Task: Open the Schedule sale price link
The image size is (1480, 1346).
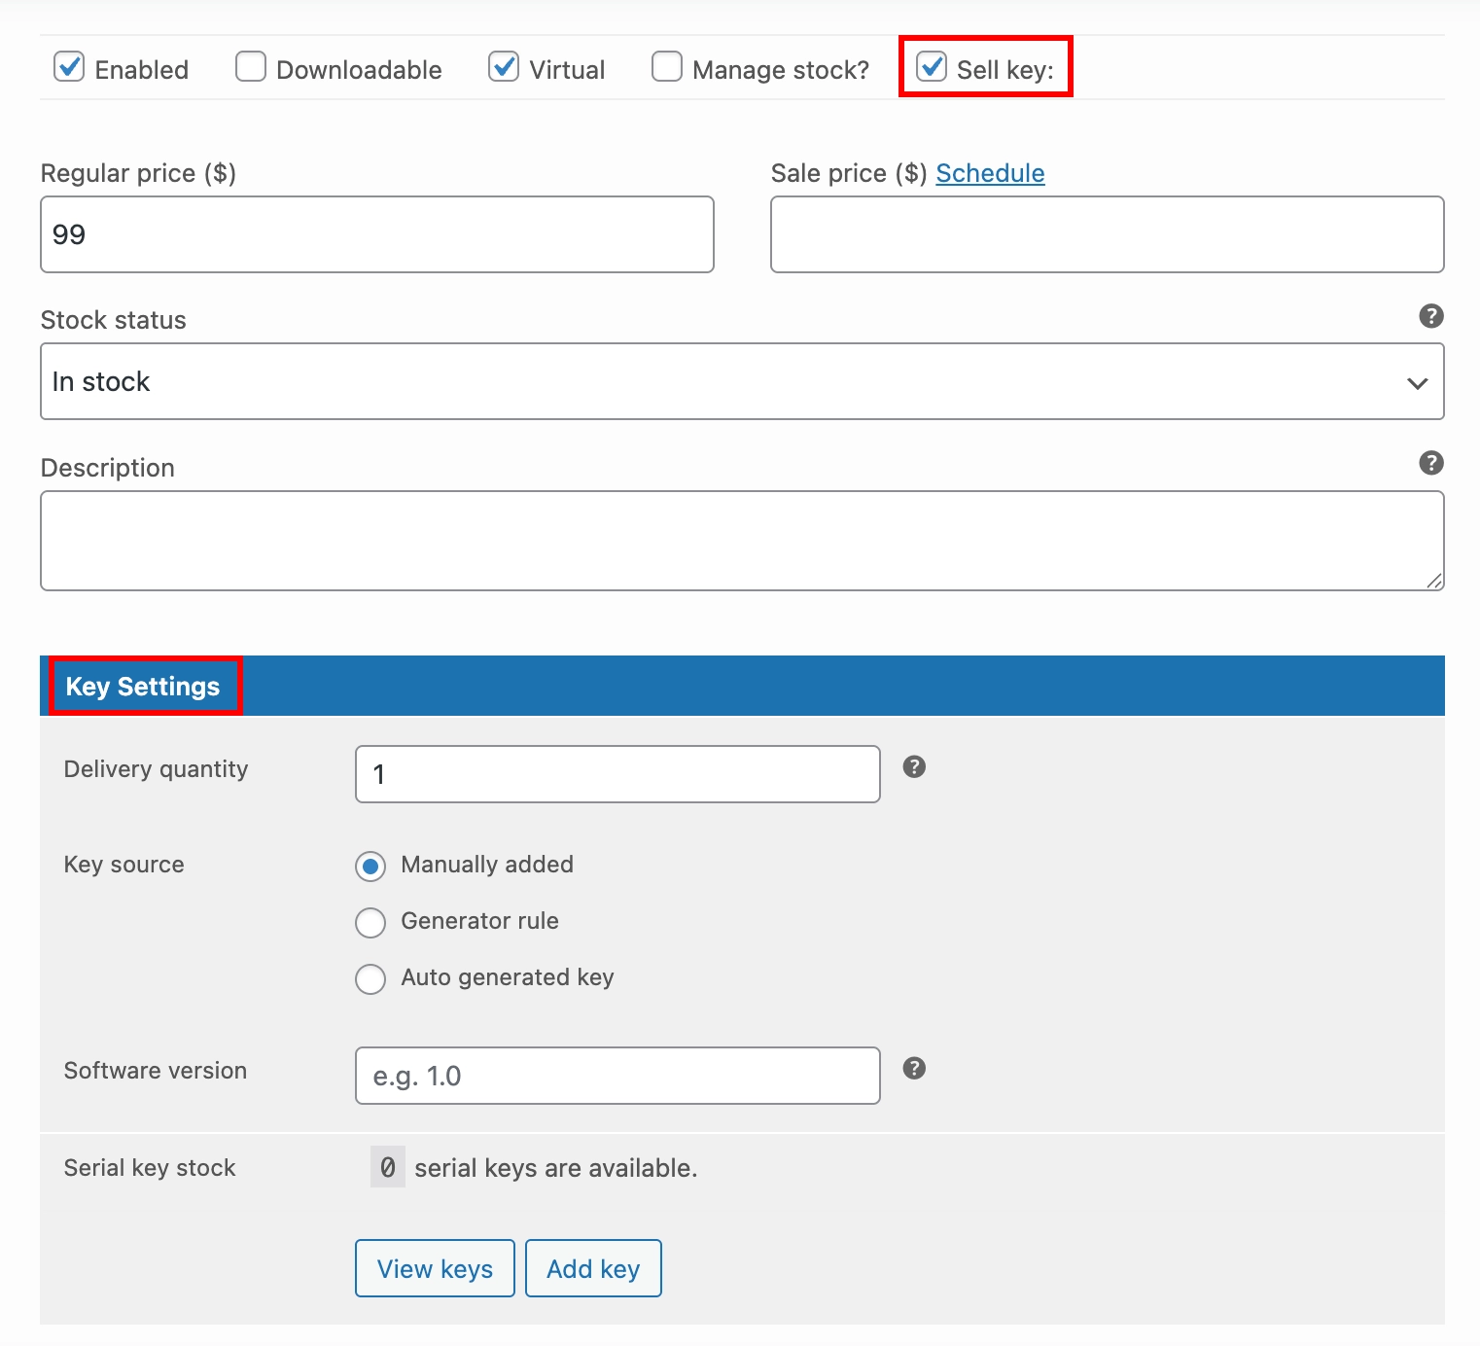Action: pyautogui.click(x=990, y=173)
